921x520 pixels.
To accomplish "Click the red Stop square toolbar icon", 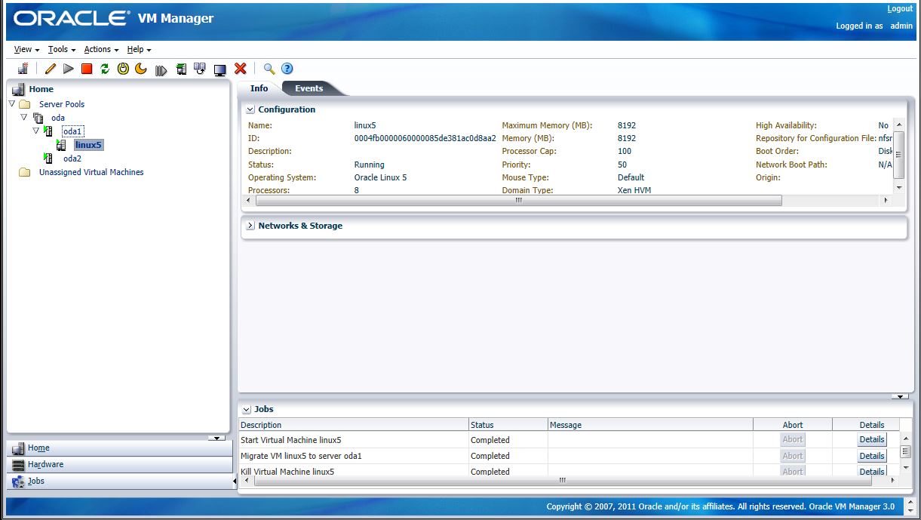I will pos(87,69).
